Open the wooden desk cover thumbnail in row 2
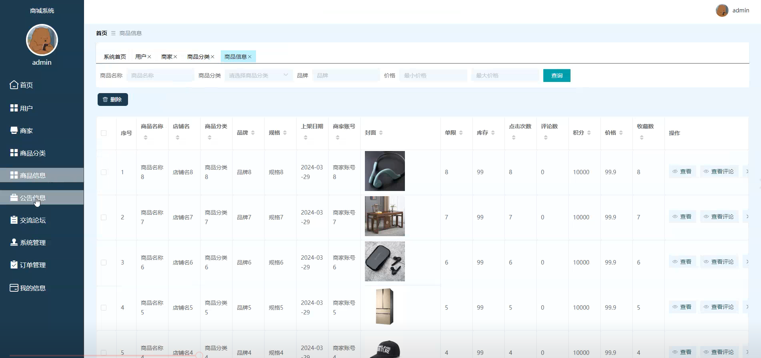Viewport: 761px width, 358px height. pos(385,216)
